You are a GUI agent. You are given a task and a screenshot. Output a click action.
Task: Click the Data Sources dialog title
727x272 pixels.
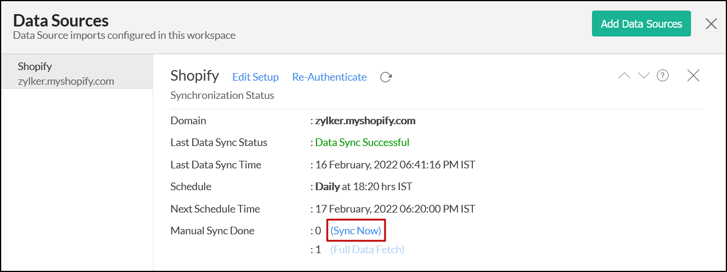(x=61, y=21)
